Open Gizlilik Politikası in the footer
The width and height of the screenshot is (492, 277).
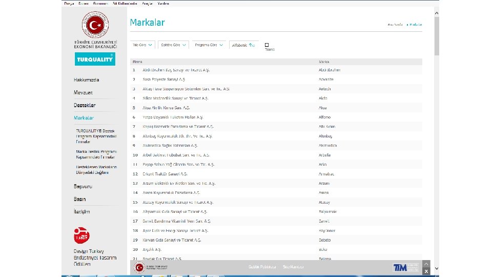click(262, 267)
